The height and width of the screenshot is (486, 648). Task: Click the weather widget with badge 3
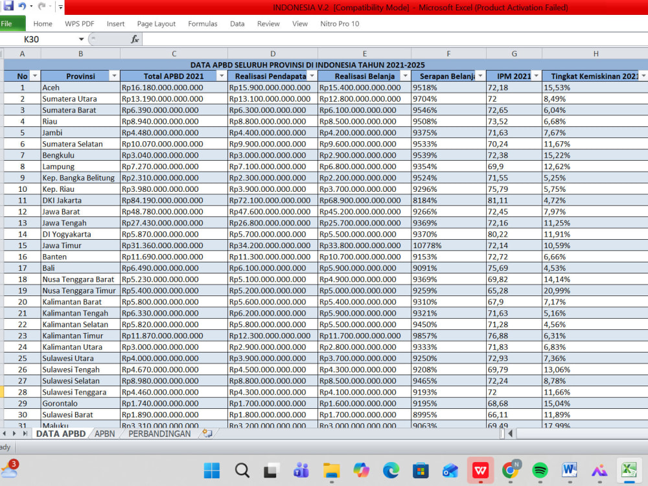point(10,469)
